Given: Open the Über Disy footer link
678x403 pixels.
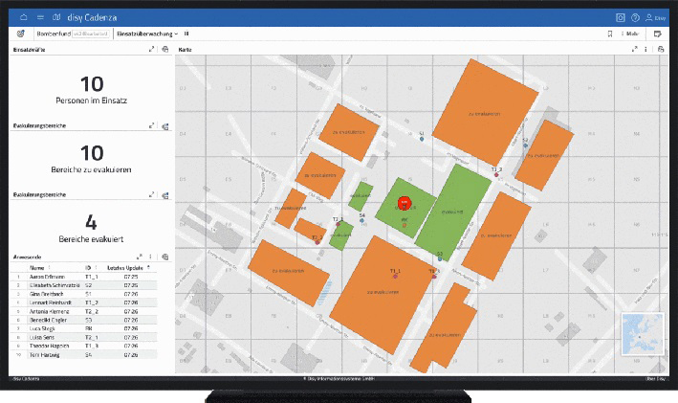Looking at the screenshot, I should 655,379.
